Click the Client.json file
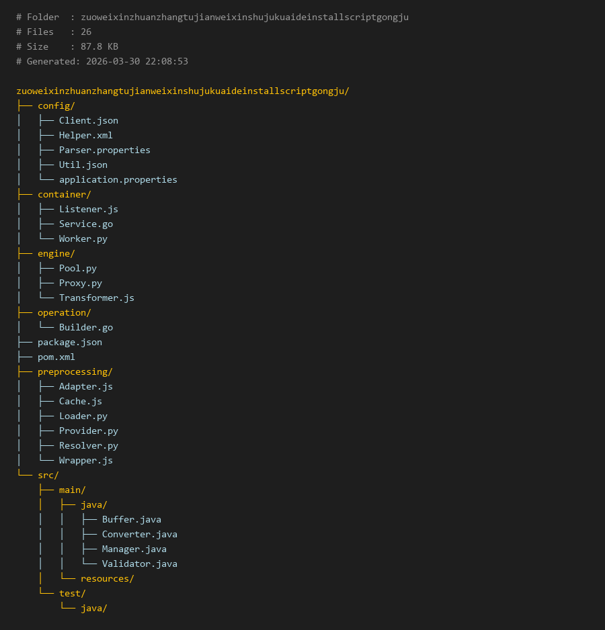Screen dimensions: 605x630 pos(88,121)
